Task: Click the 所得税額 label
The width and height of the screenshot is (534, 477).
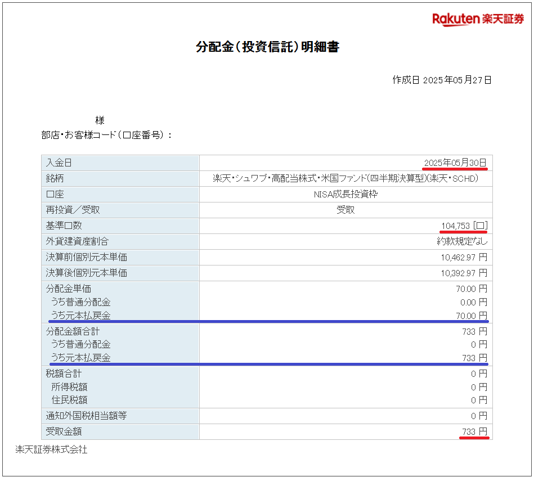Action: click(x=69, y=387)
